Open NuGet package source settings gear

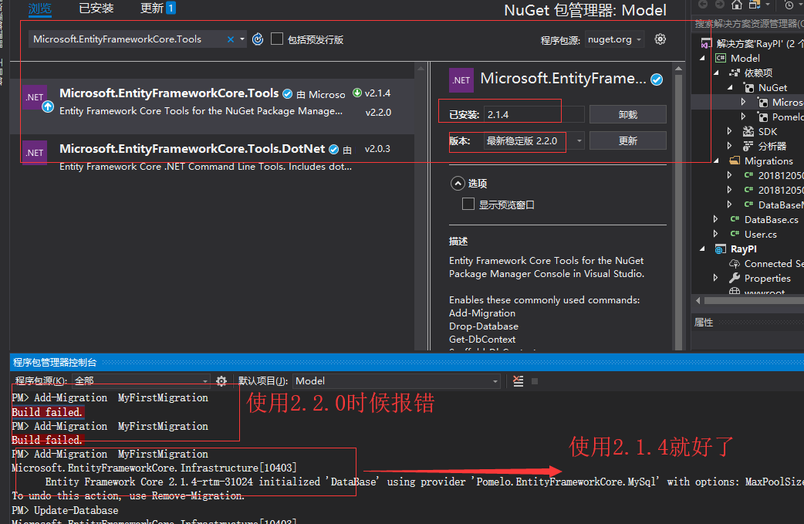(x=660, y=39)
